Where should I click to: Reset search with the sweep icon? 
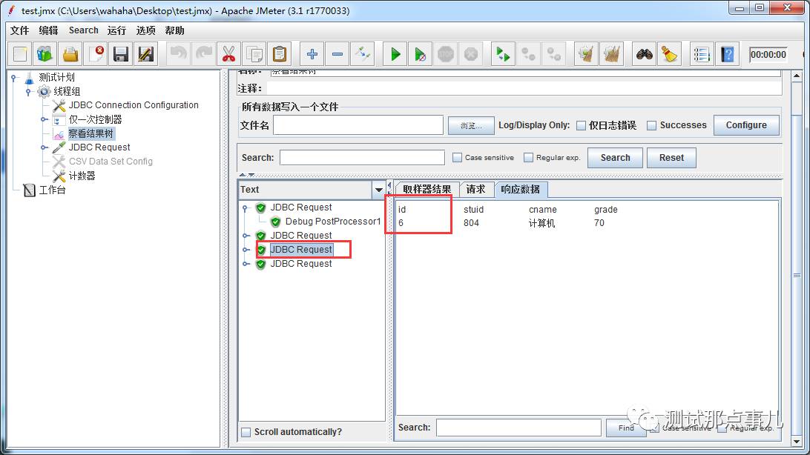pos(670,54)
